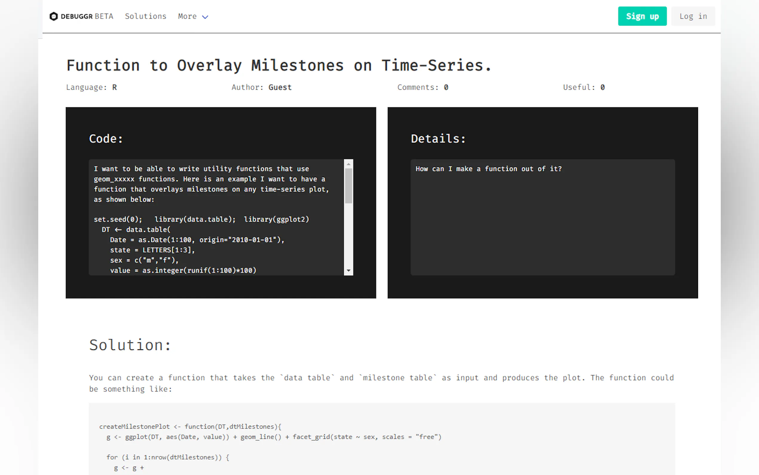
Task: Click the Language R label
Action: pyautogui.click(x=91, y=87)
